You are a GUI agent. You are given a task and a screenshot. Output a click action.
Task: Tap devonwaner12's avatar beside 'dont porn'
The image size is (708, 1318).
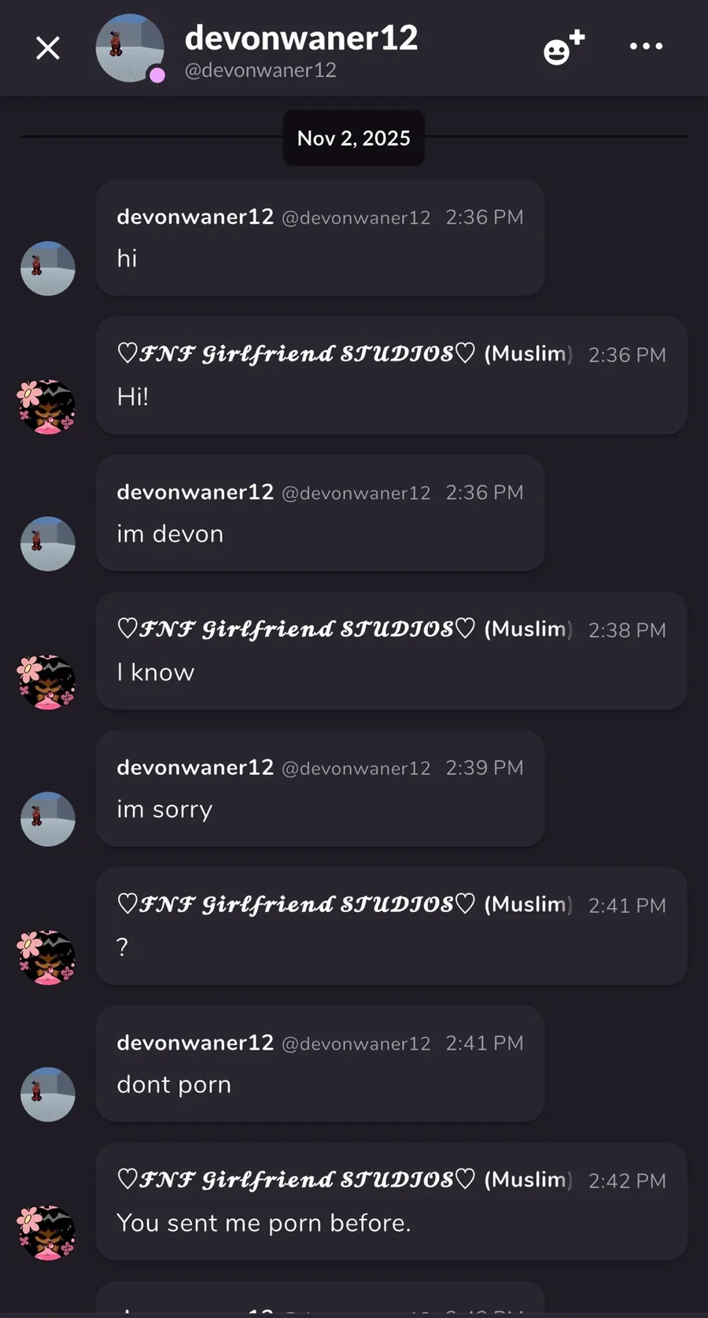48,1095
